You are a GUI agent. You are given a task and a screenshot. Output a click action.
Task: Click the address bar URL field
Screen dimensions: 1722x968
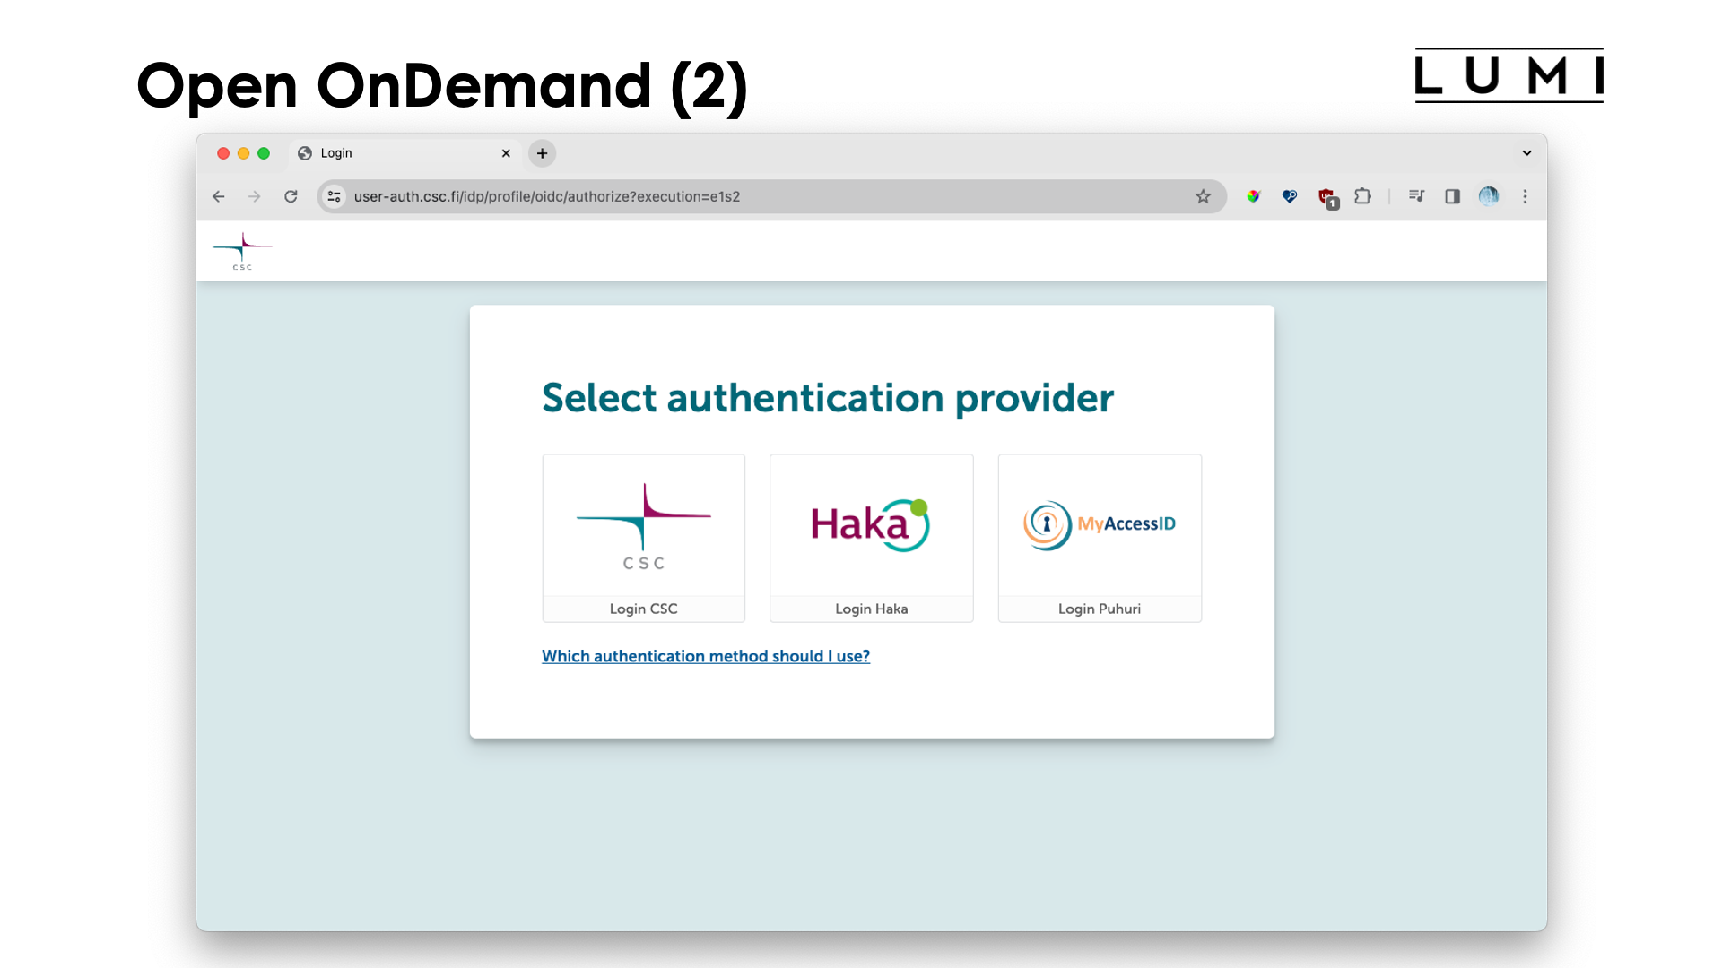coord(770,196)
